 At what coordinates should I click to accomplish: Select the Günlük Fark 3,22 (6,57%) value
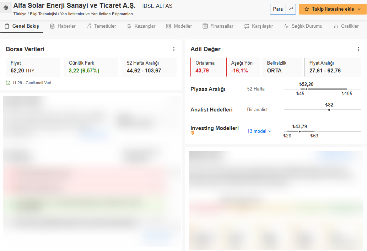pyautogui.click(x=84, y=71)
